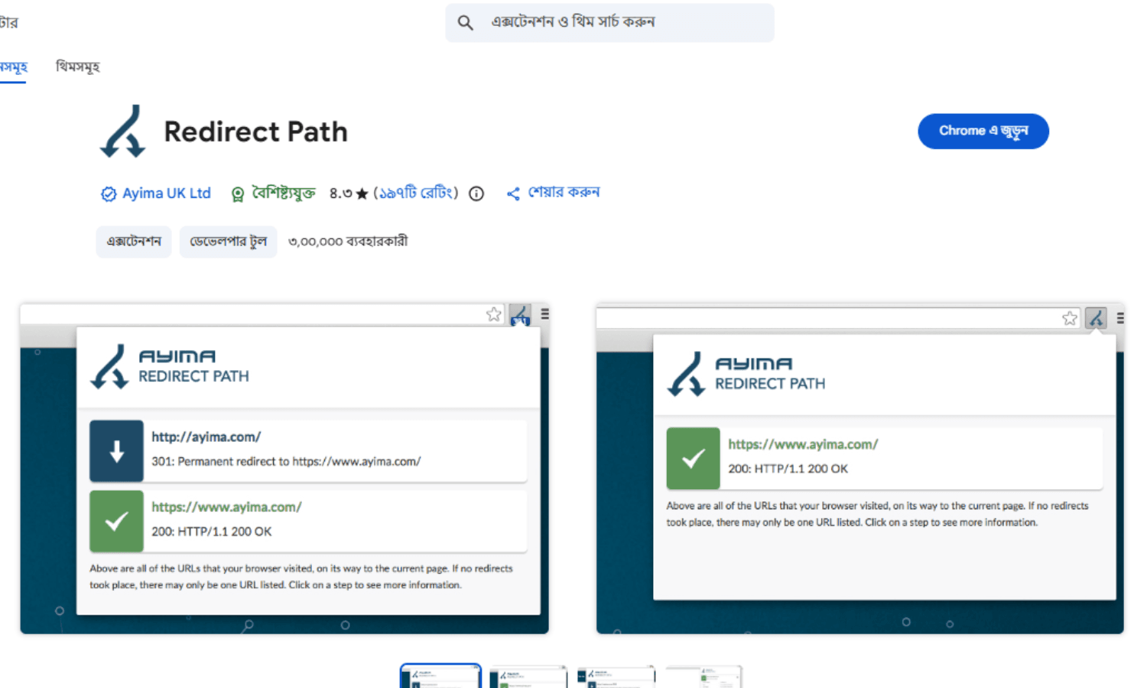This screenshot has height=688, width=1147.
Task: Click star icon in first screenshot
Action: [494, 314]
